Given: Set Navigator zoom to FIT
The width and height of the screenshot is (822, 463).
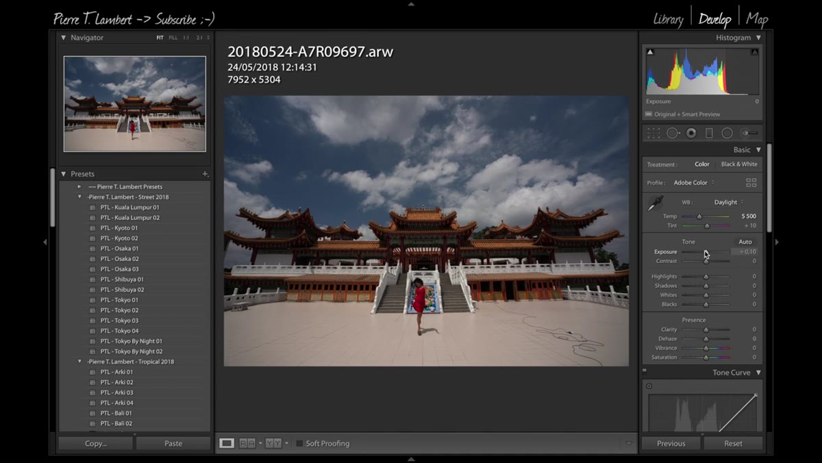Looking at the screenshot, I should 160,38.
